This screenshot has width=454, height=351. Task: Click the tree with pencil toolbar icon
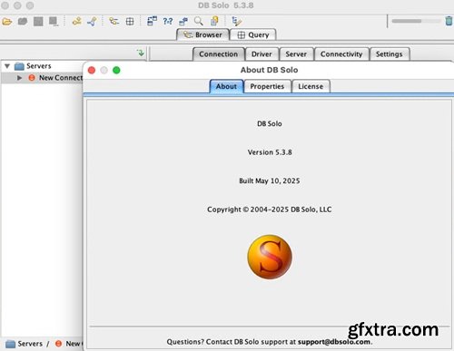pos(236,21)
